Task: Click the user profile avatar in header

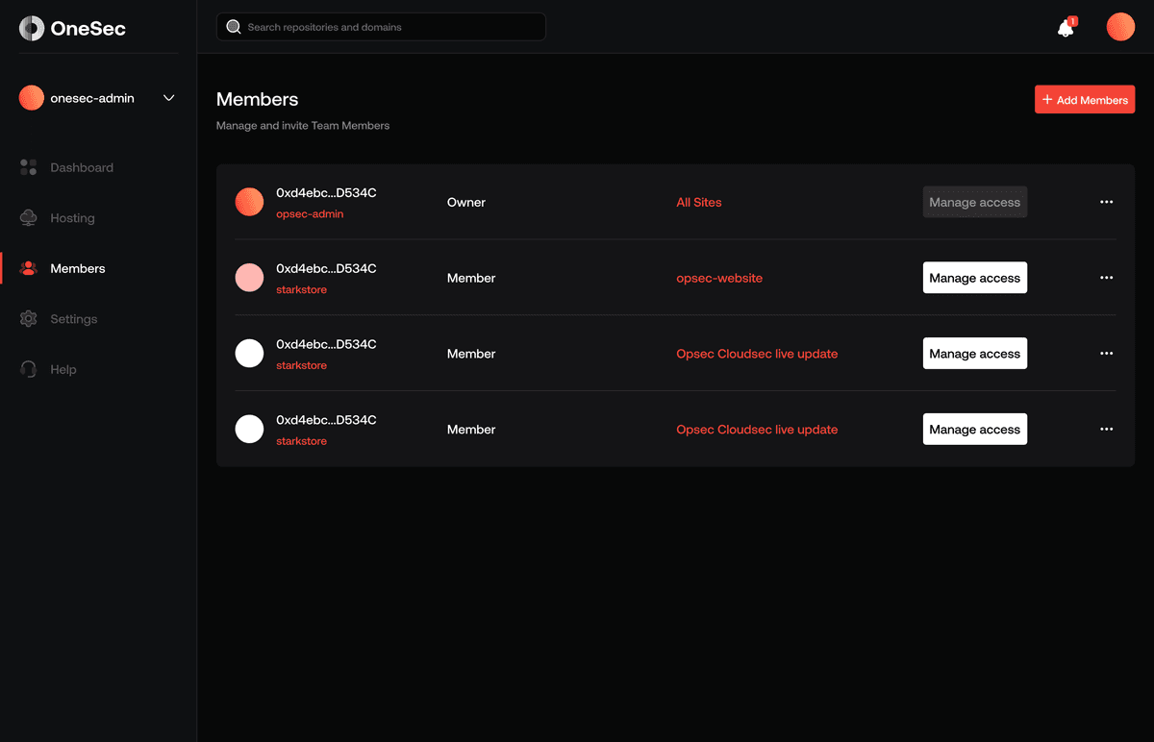Action: pos(1120,27)
